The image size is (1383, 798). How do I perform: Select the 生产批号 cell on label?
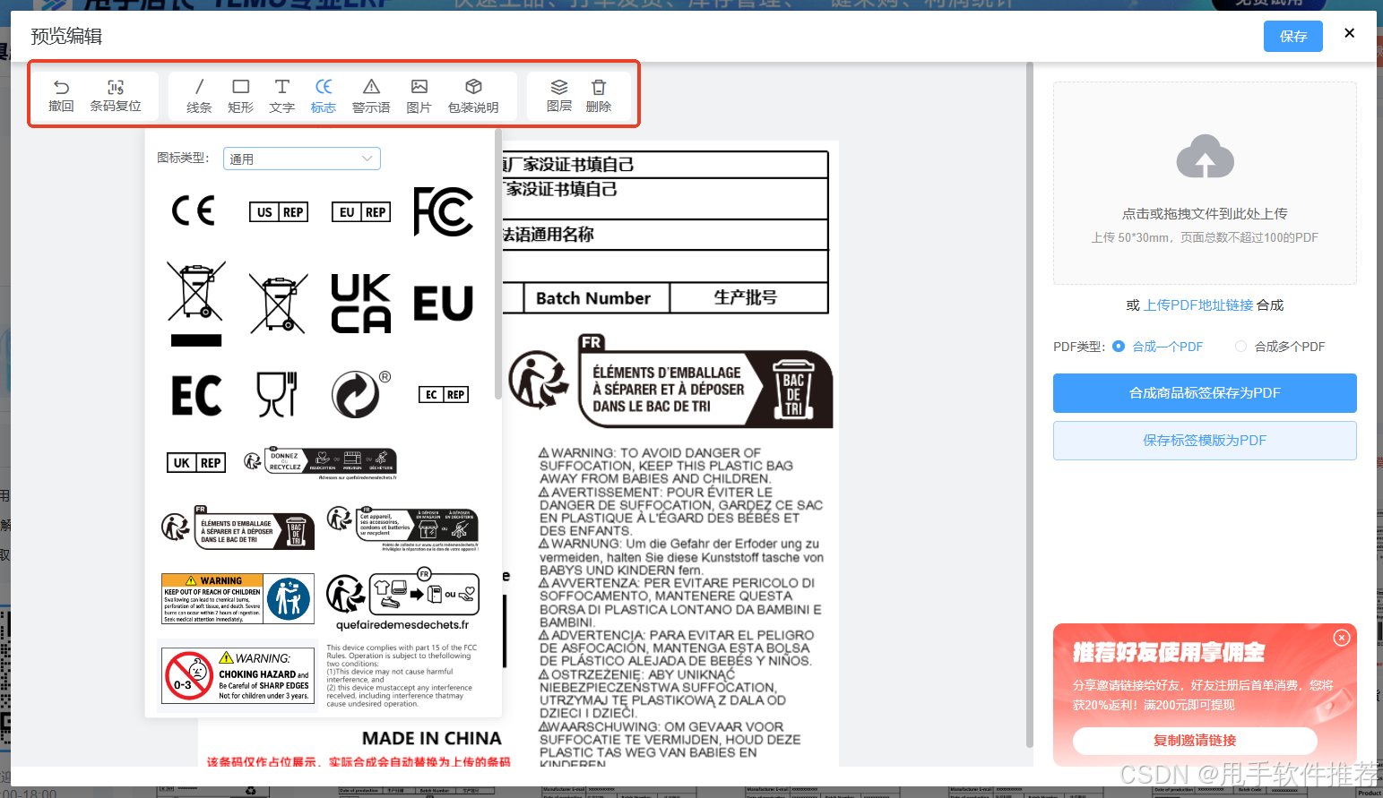point(748,298)
